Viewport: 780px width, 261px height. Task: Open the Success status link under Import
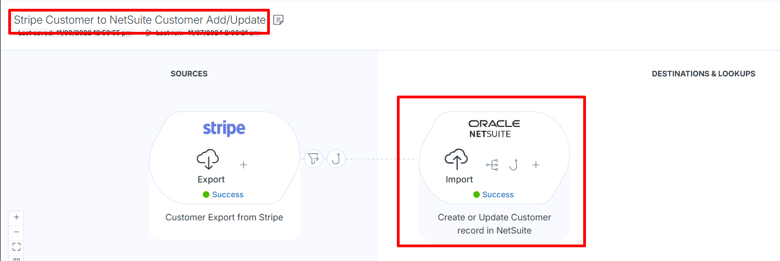[498, 195]
